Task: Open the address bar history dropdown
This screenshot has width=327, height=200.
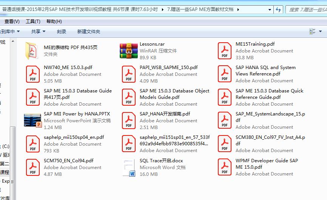Action: [270, 9]
